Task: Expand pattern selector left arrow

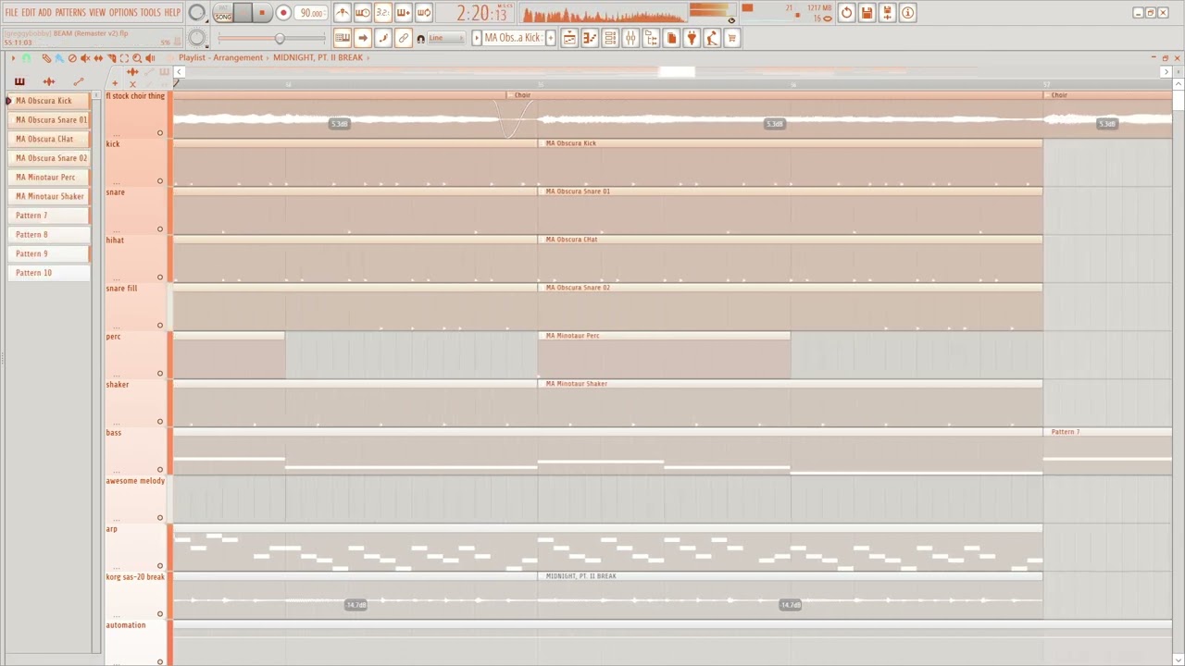Action: (476, 38)
